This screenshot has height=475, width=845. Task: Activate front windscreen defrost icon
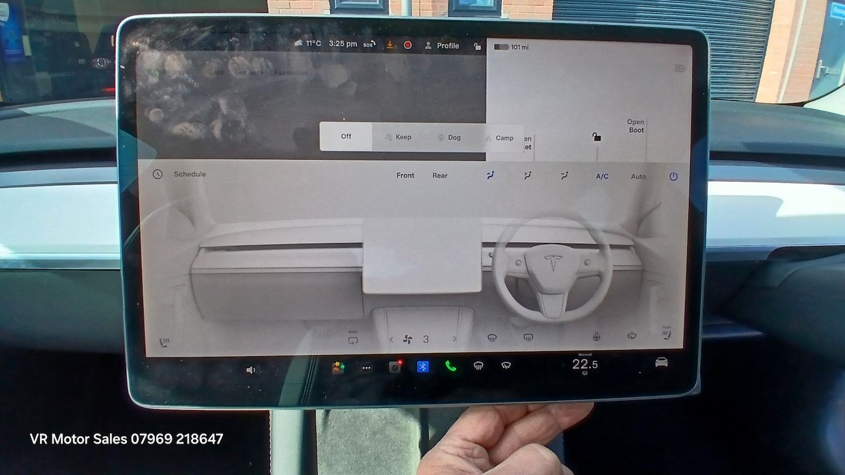478,366
